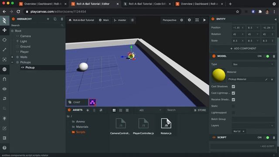Open the Help question mark icon
Screen dimensions: 279x157
(4, 148)
